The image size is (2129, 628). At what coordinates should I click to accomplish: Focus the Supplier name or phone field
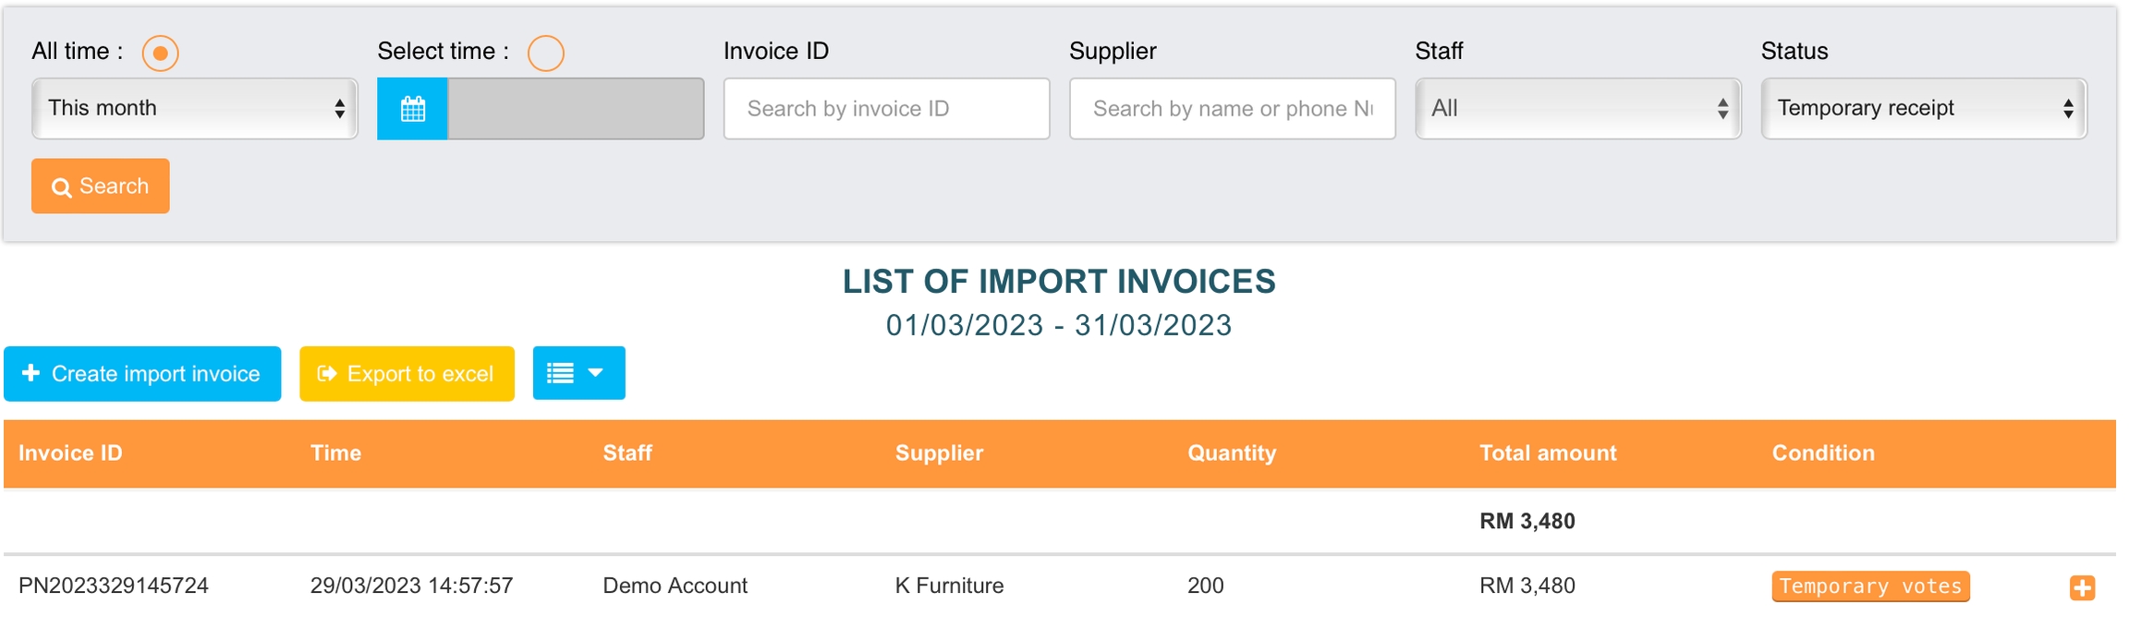[1232, 109]
